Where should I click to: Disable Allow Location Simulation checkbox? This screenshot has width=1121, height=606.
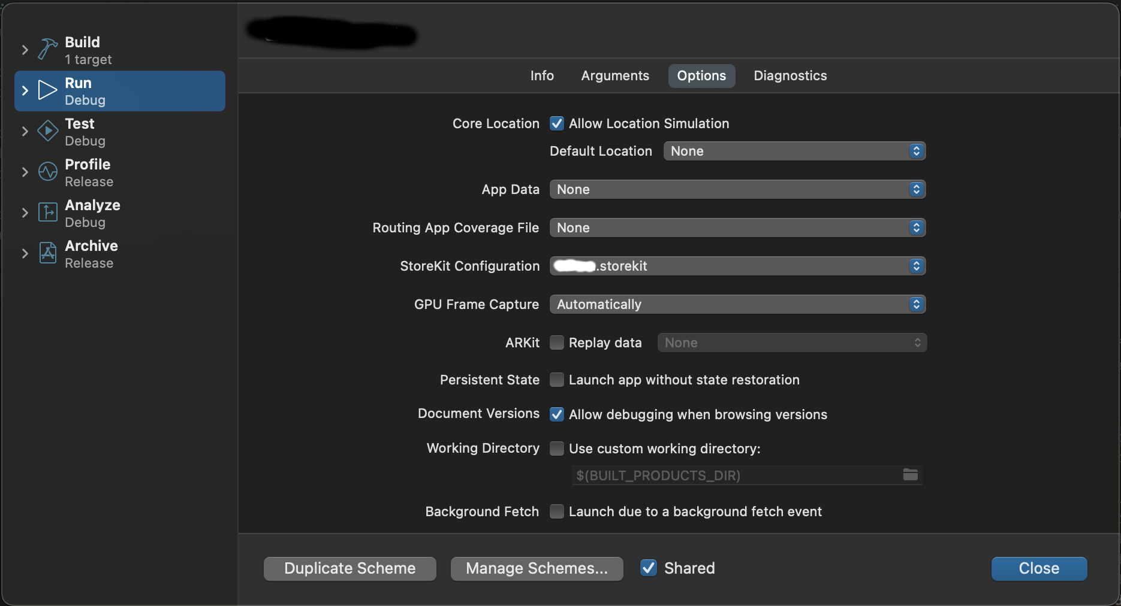pos(557,123)
